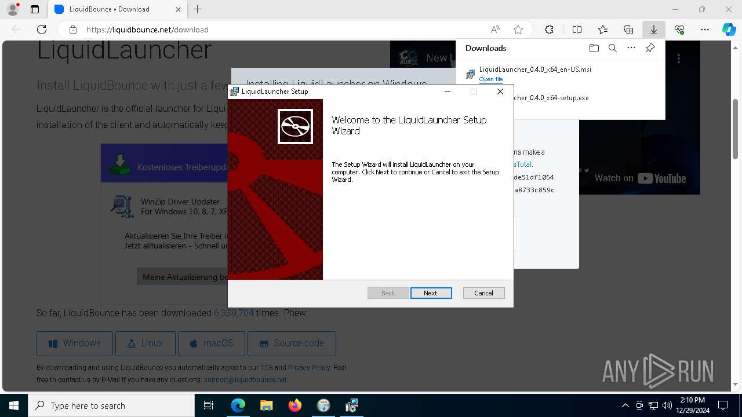Open downloads folder in Downloads panel
The image size is (742, 417).
594,48
